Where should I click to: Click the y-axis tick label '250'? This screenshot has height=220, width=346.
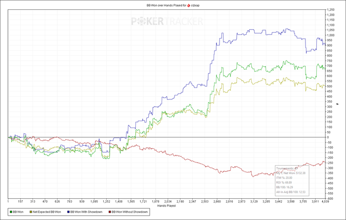(x=330, y=112)
